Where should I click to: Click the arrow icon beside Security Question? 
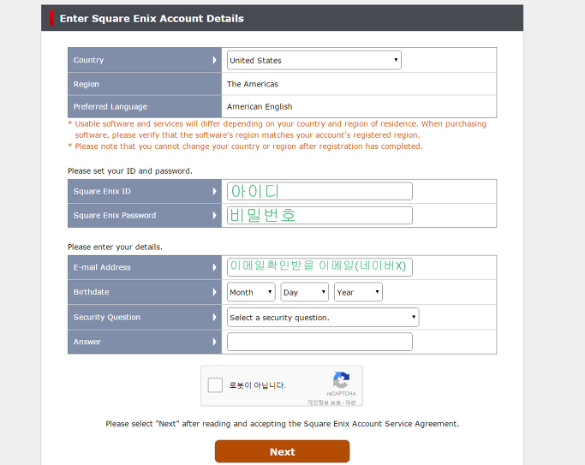pyautogui.click(x=214, y=318)
